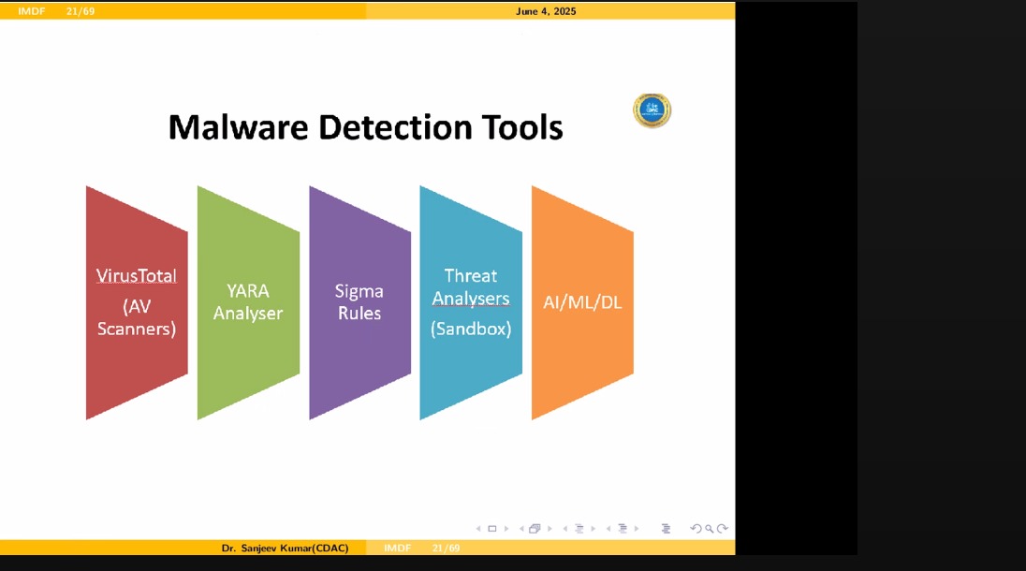Click the previous slide arrow in navigation bar
This screenshot has height=571, width=1026.
coord(478,529)
